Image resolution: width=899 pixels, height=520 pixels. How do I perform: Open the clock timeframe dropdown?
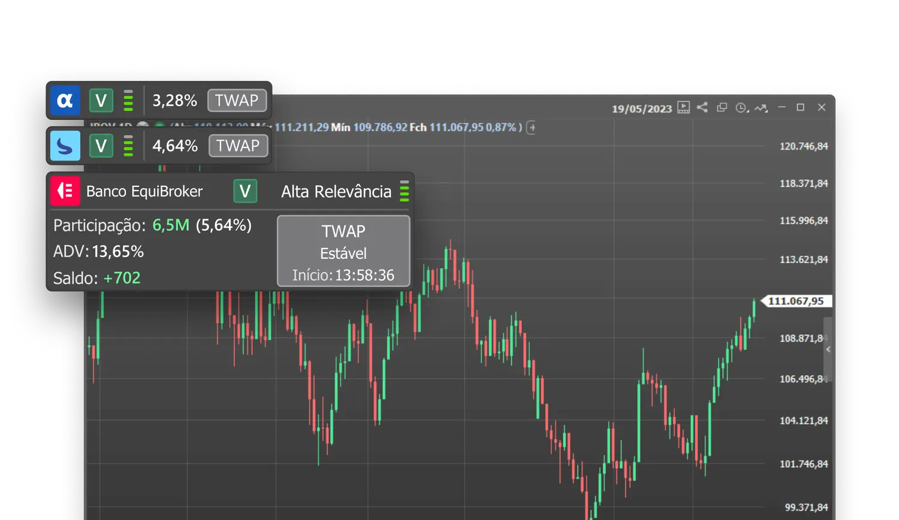point(742,108)
